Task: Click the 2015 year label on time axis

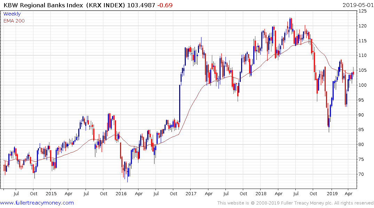Action: click(51, 193)
